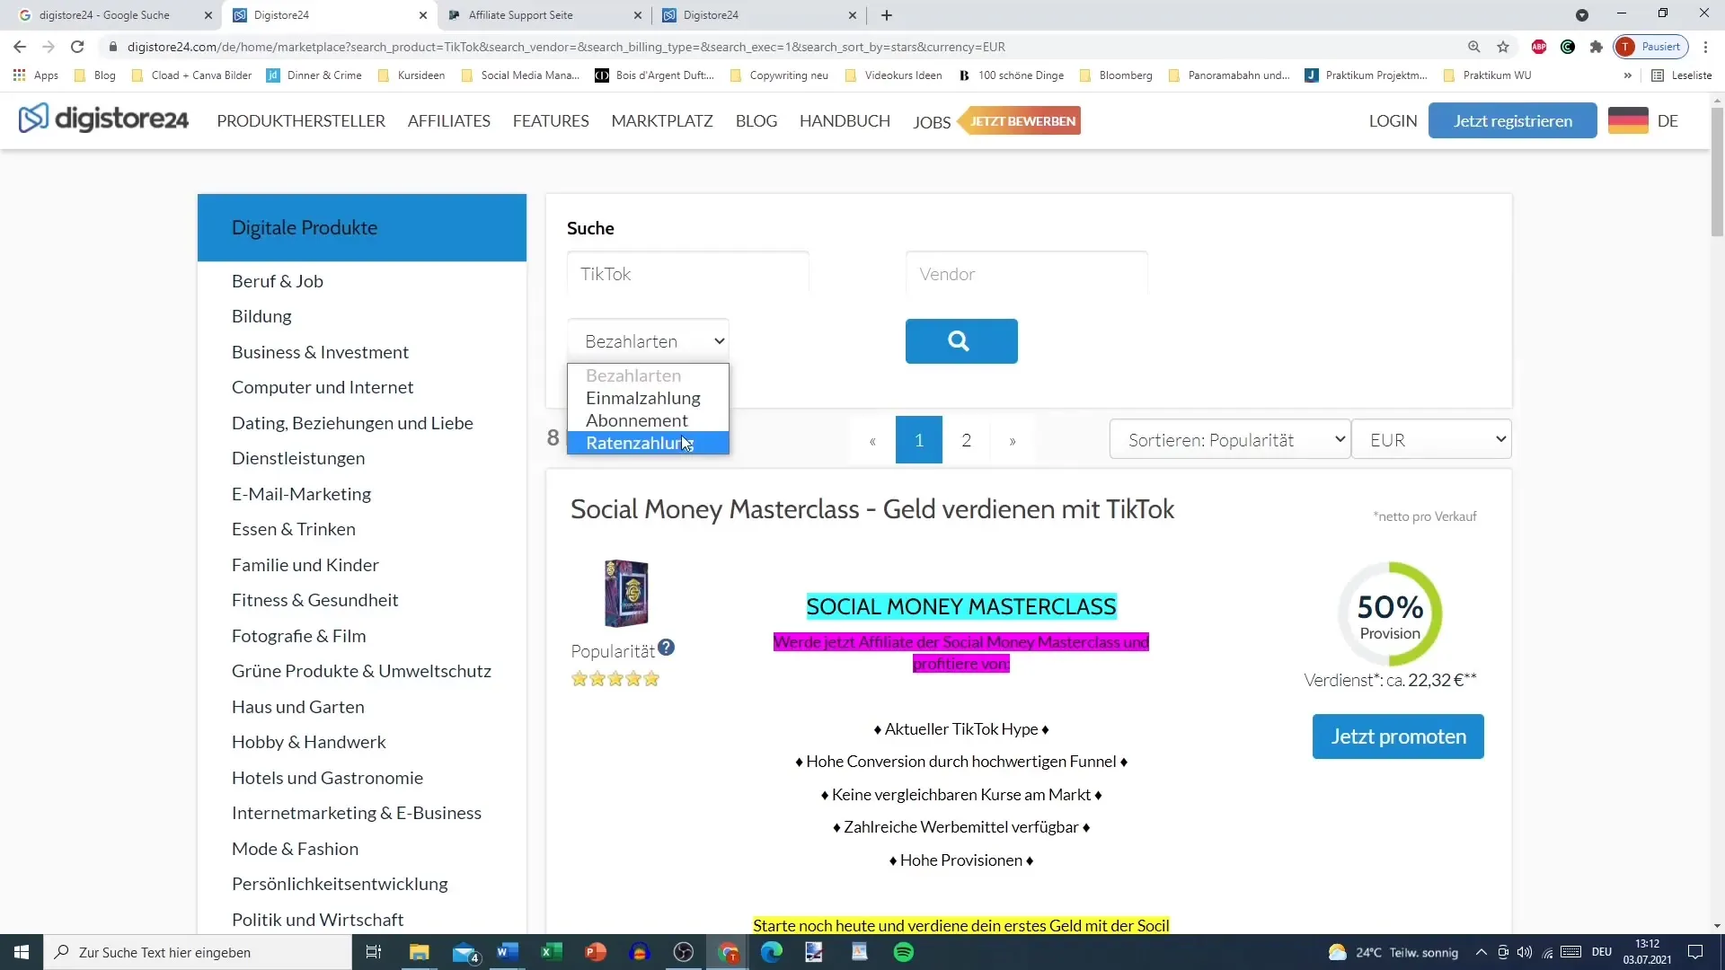This screenshot has width=1725, height=970.
Task: Open Excel from the taskbar
Action: click(552, 952)
